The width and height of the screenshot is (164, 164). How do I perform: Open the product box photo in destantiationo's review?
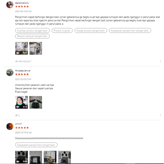pos(36,48)
